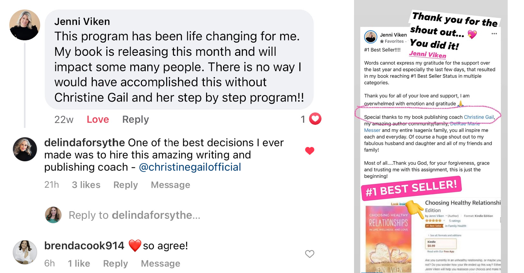Toggle Love reaction on Jenni Viken's comment
Image resolution: width=524 pixels, height=273 pixels.
point(98,119)
